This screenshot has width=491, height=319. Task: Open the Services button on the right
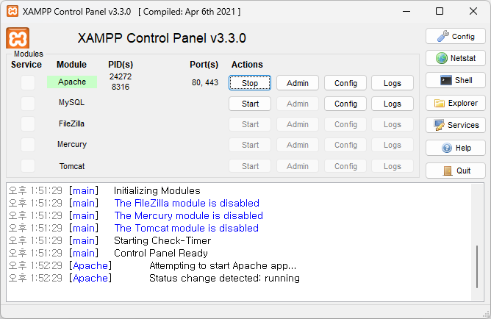(455, 125)
